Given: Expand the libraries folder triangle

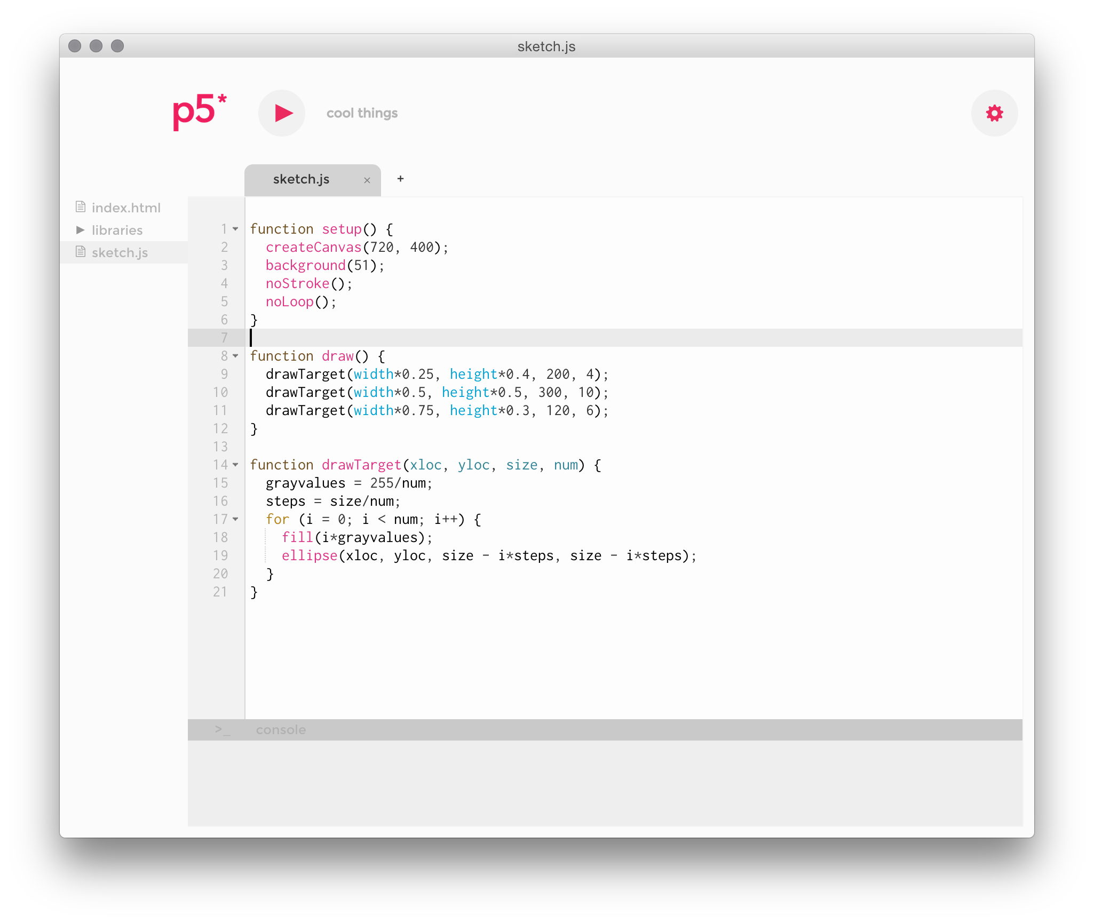Looking at the screenshot, I should tap(81, 230).
